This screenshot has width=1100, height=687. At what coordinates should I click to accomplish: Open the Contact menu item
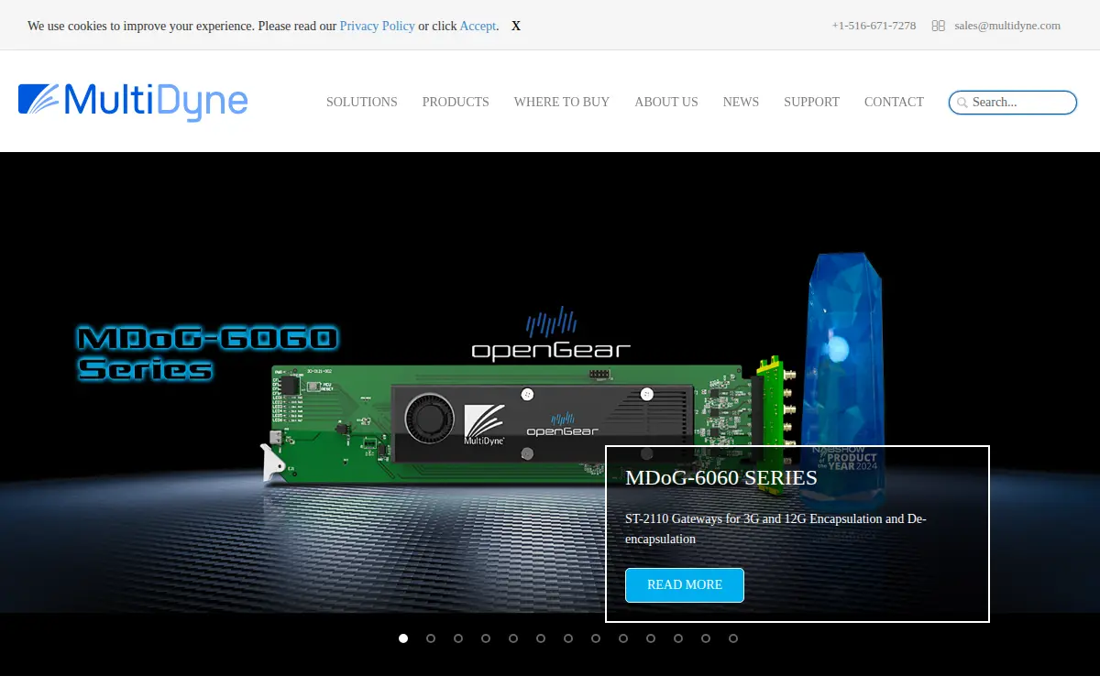point(894,102)
